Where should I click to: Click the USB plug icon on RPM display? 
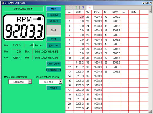[x=38, y=19]
